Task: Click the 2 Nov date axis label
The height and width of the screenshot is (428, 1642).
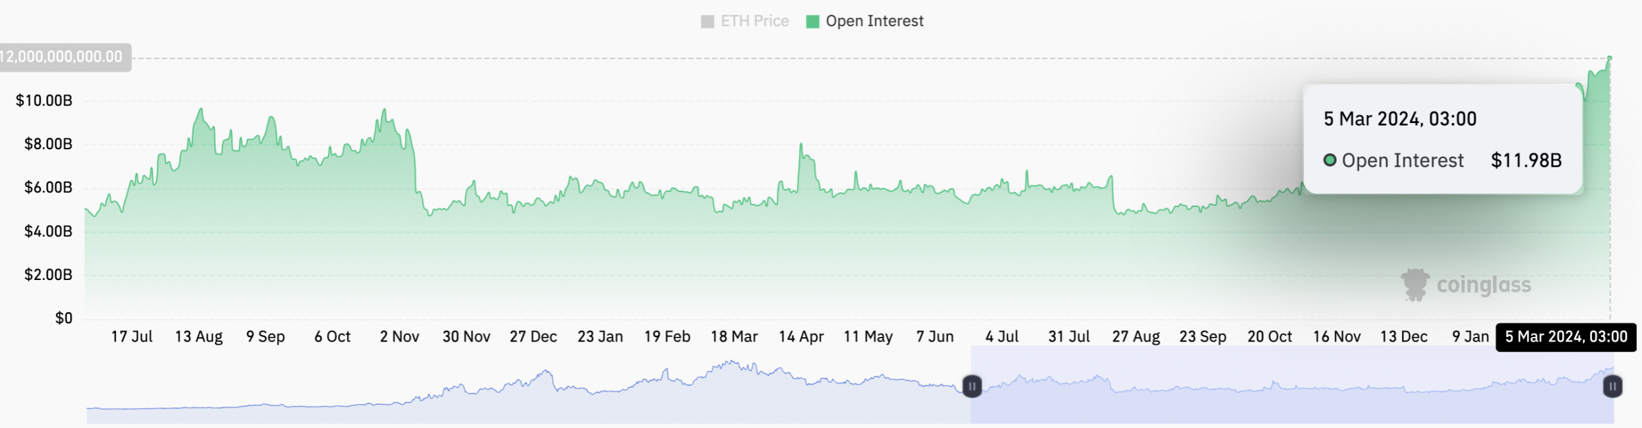Action: pyautogui.click(x=399, y=337)
